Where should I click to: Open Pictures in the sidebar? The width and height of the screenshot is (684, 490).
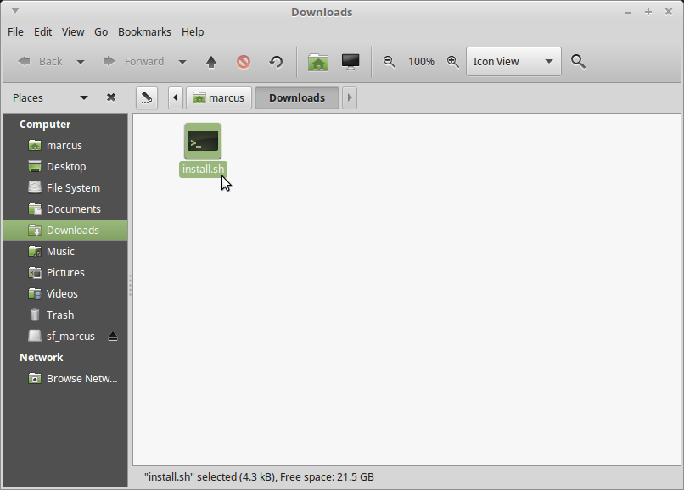pos(65,272)
